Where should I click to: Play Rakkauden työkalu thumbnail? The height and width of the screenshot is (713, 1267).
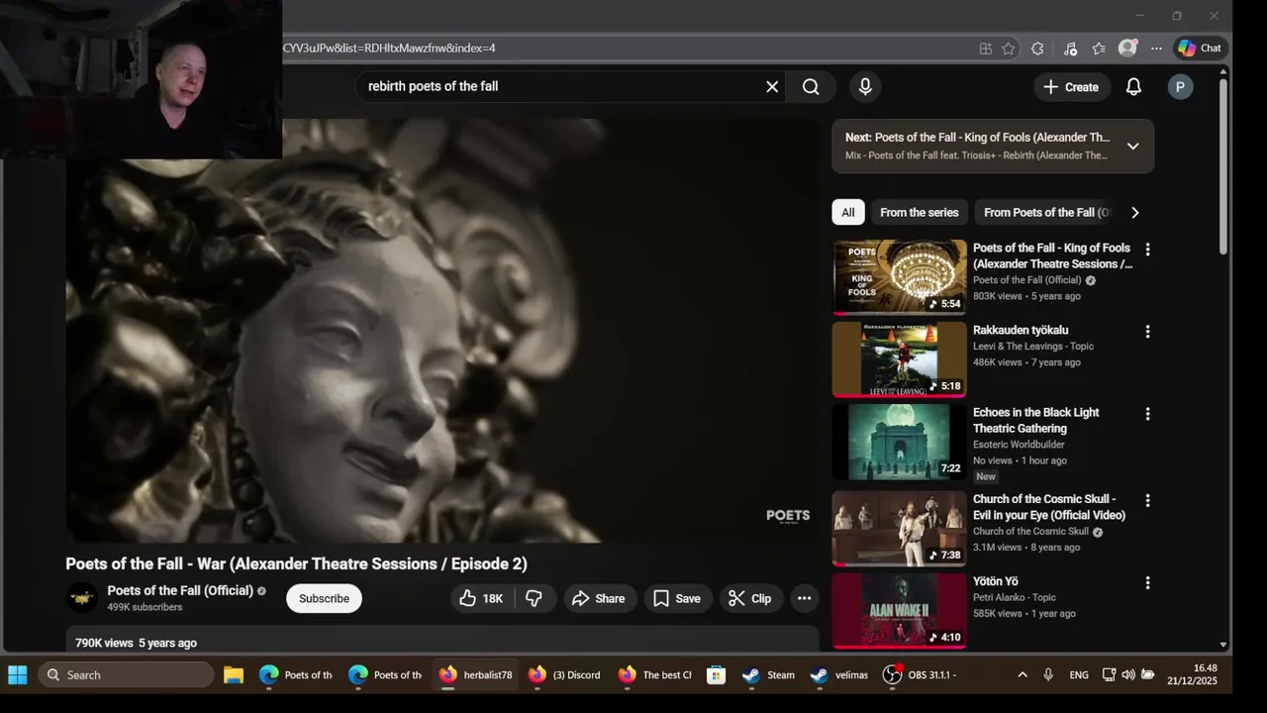pyautogui.click(x=899, y=359)
